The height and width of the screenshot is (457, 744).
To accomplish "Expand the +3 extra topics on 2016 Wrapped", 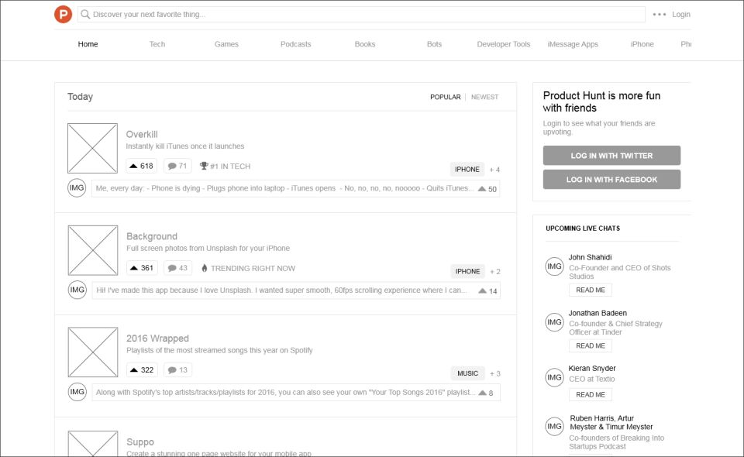I will [494, 374].
